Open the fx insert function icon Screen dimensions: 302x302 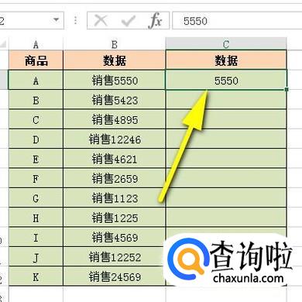(156, 20)
